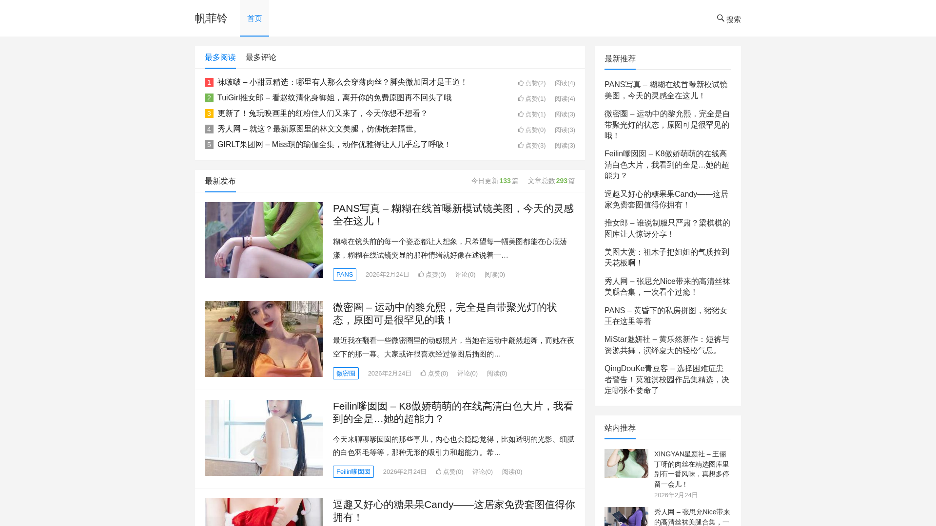Open the thumbnail of the 微密圈 post
The height and width of the screenshot is (526, 936).
[264, 339]
